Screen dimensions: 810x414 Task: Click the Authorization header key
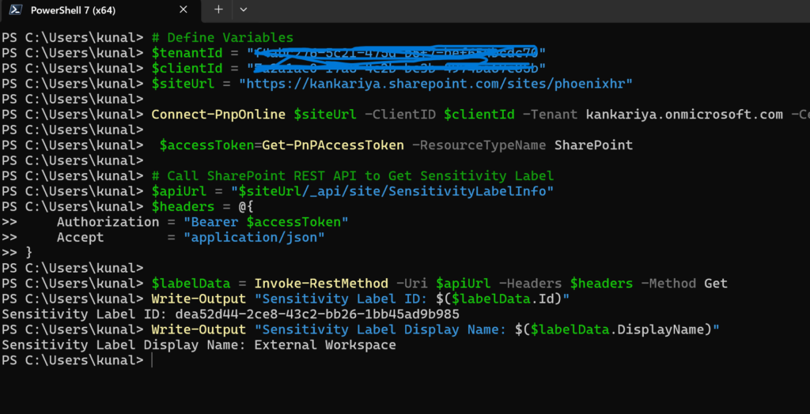pos(108,222)
